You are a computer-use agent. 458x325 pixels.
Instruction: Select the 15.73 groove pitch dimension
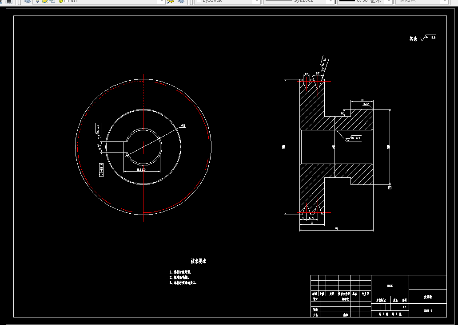[312, 218]
